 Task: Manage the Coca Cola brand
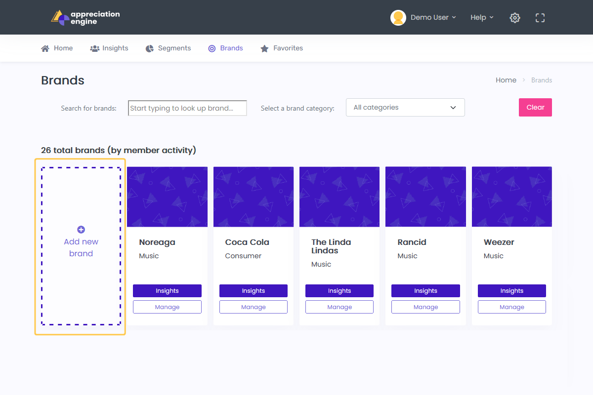tap(254, 307)
